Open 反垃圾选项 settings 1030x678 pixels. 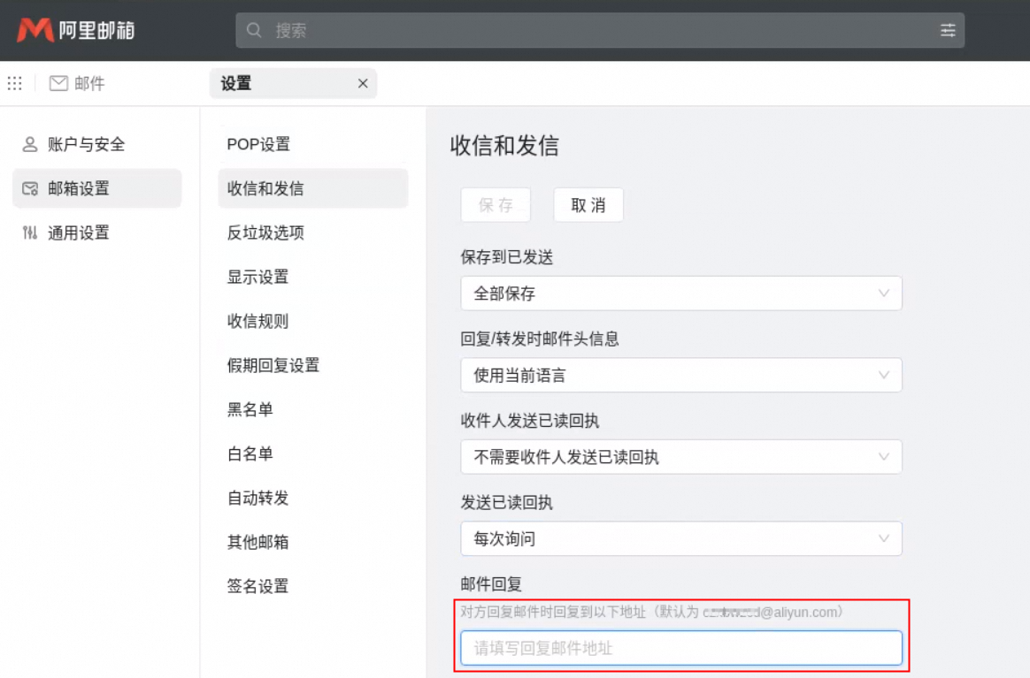tap(265, 232)
